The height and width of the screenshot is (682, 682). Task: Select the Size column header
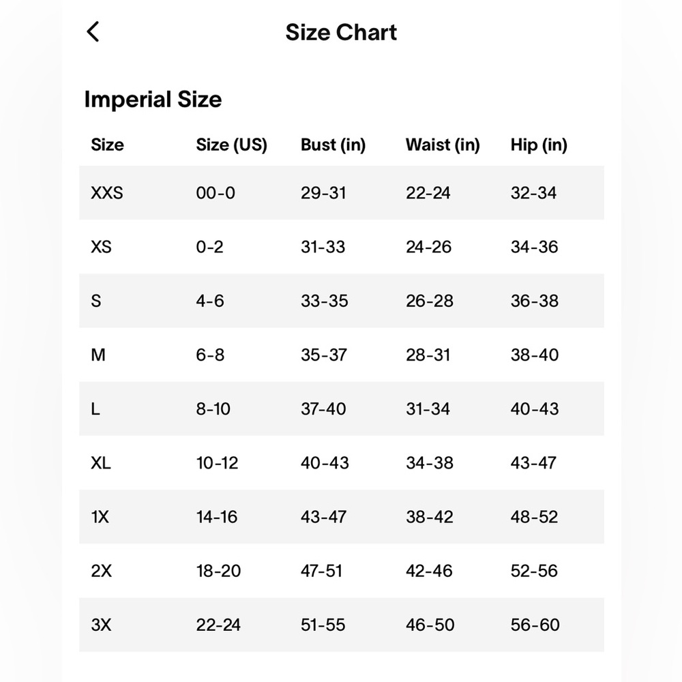[x=108, y=145]
